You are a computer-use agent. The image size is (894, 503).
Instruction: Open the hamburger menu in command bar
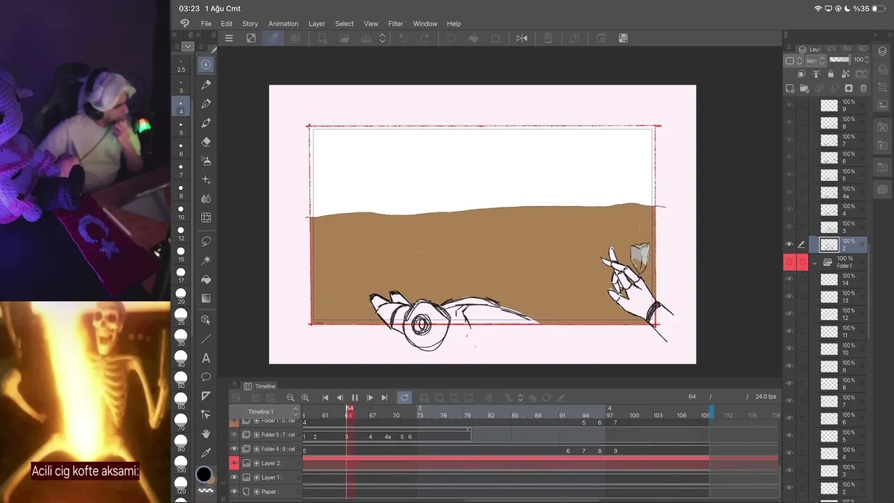coord(228,38)
